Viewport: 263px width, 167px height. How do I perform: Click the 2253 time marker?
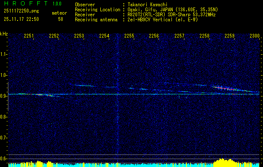(79, 35)
